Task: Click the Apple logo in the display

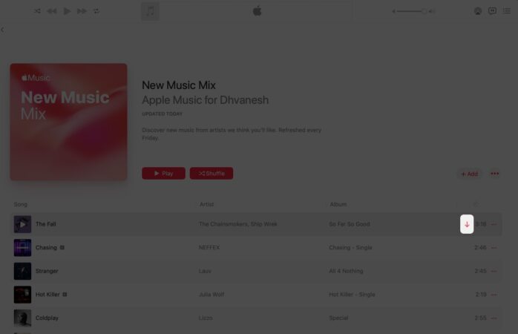Action: 257,11
